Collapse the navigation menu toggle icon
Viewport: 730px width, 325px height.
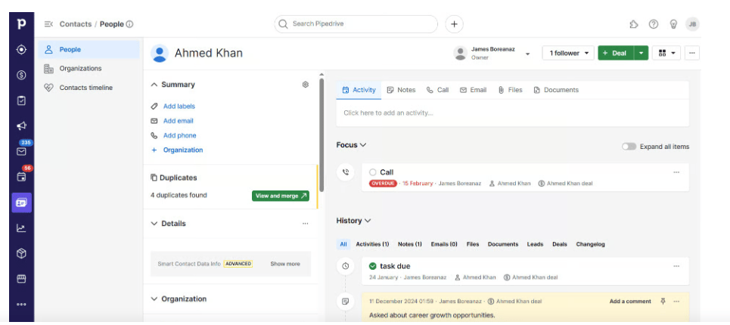pos(48,24)
